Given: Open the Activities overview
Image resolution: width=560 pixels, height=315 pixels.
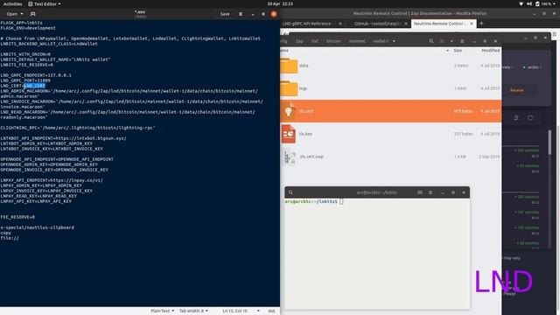Looking at the screenshot, I should click(x=12, y=3).
